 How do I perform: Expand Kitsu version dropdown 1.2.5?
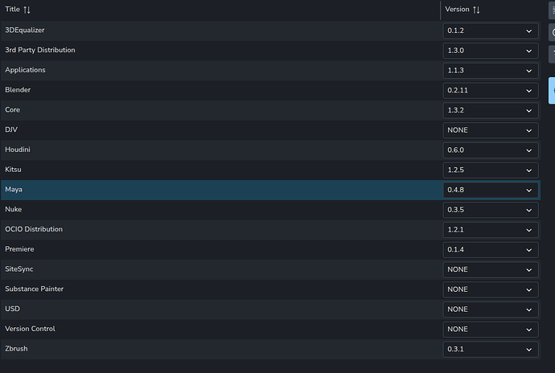491,170
